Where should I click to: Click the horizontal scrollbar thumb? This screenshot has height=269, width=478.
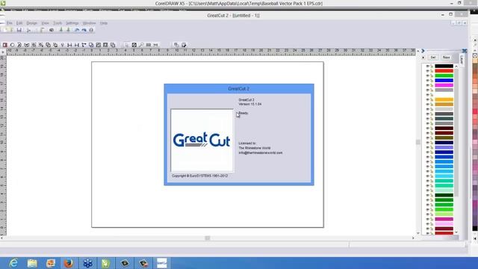coord(208,238)
